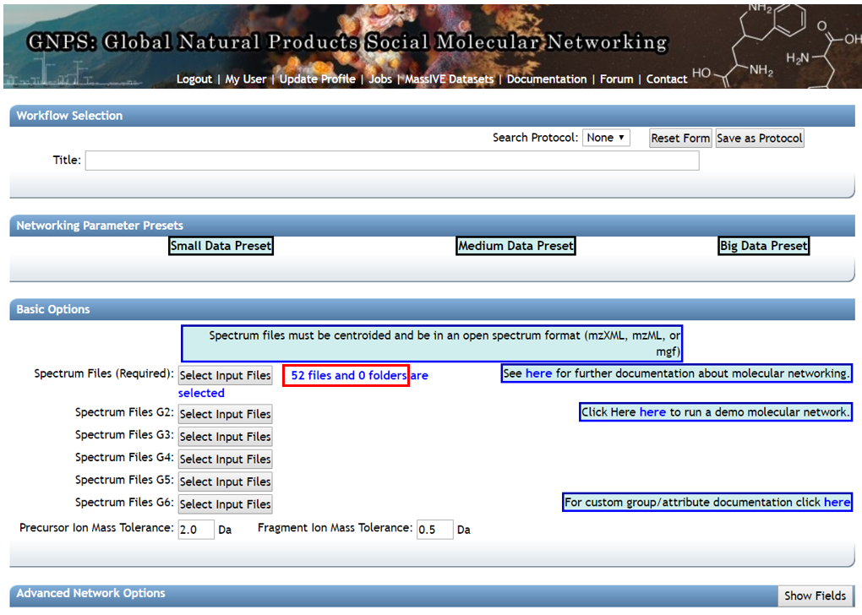Open the Documentation page

point(547,79)
